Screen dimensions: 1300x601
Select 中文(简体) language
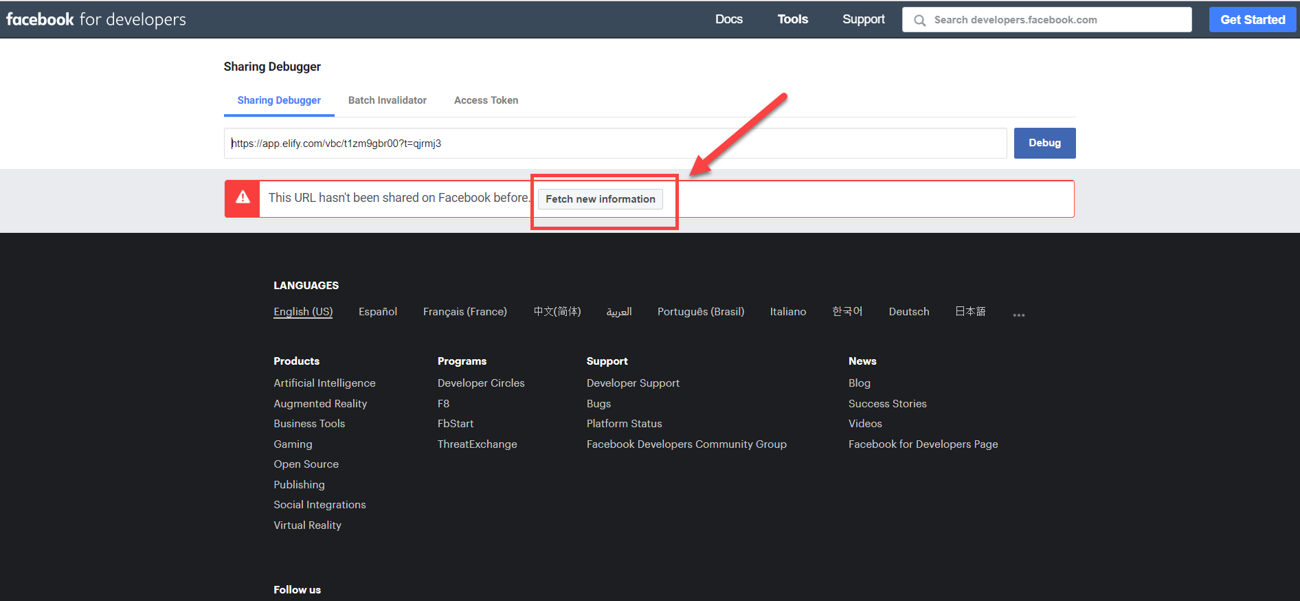point(557,312)
